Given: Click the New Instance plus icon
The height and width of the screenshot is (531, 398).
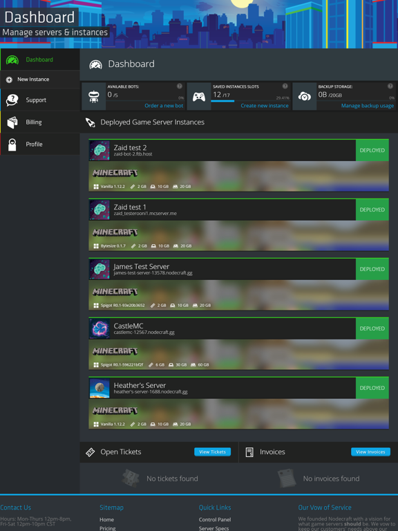Looking at the screenshot, I should (9, 80).
